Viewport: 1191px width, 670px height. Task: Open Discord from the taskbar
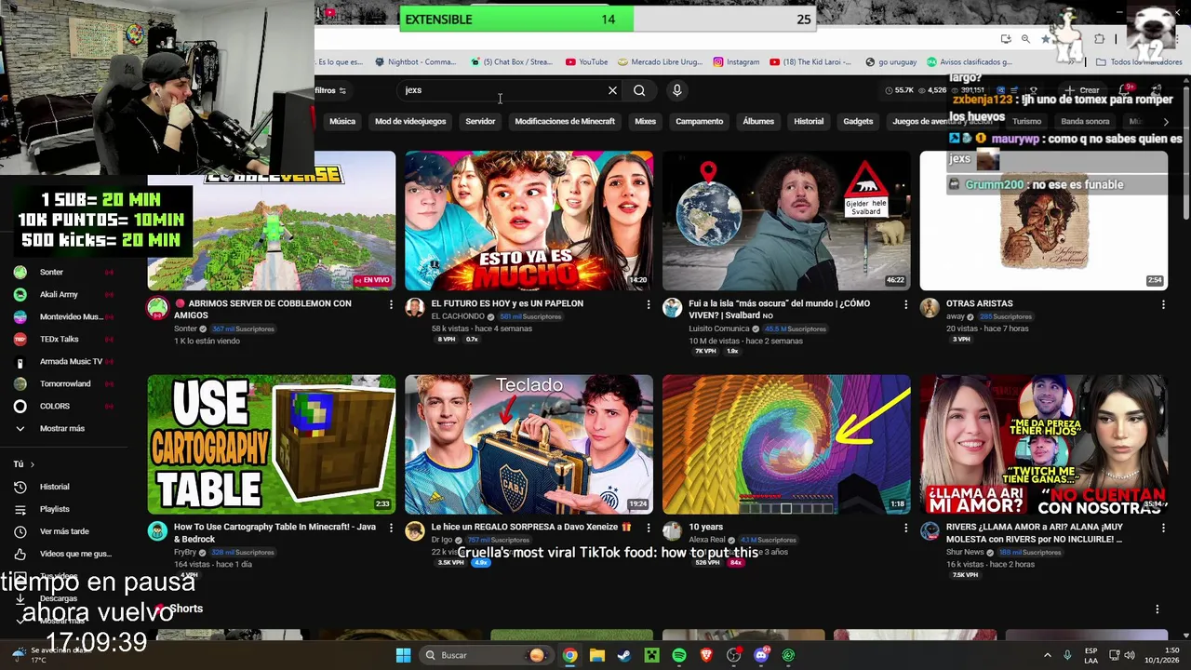coord(761,655)
